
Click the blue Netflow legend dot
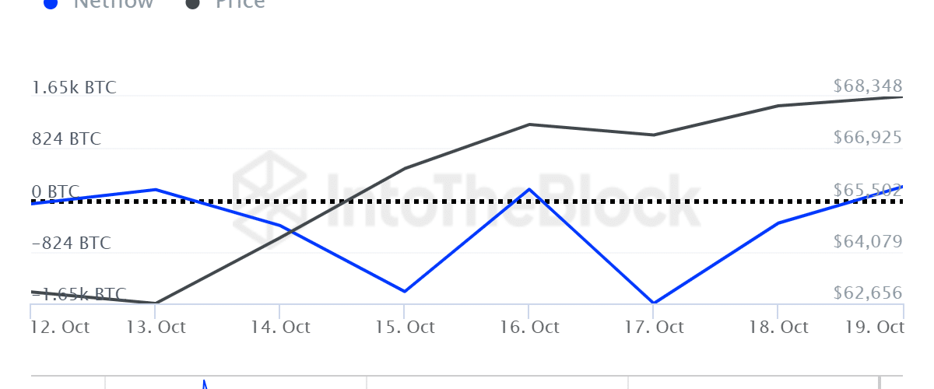[51, 3]
